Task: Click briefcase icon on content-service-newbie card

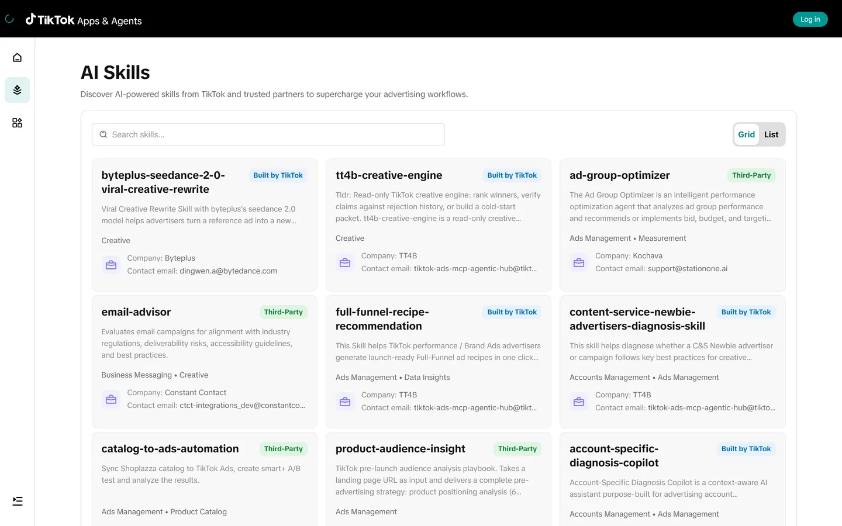Action: point(579,402)
